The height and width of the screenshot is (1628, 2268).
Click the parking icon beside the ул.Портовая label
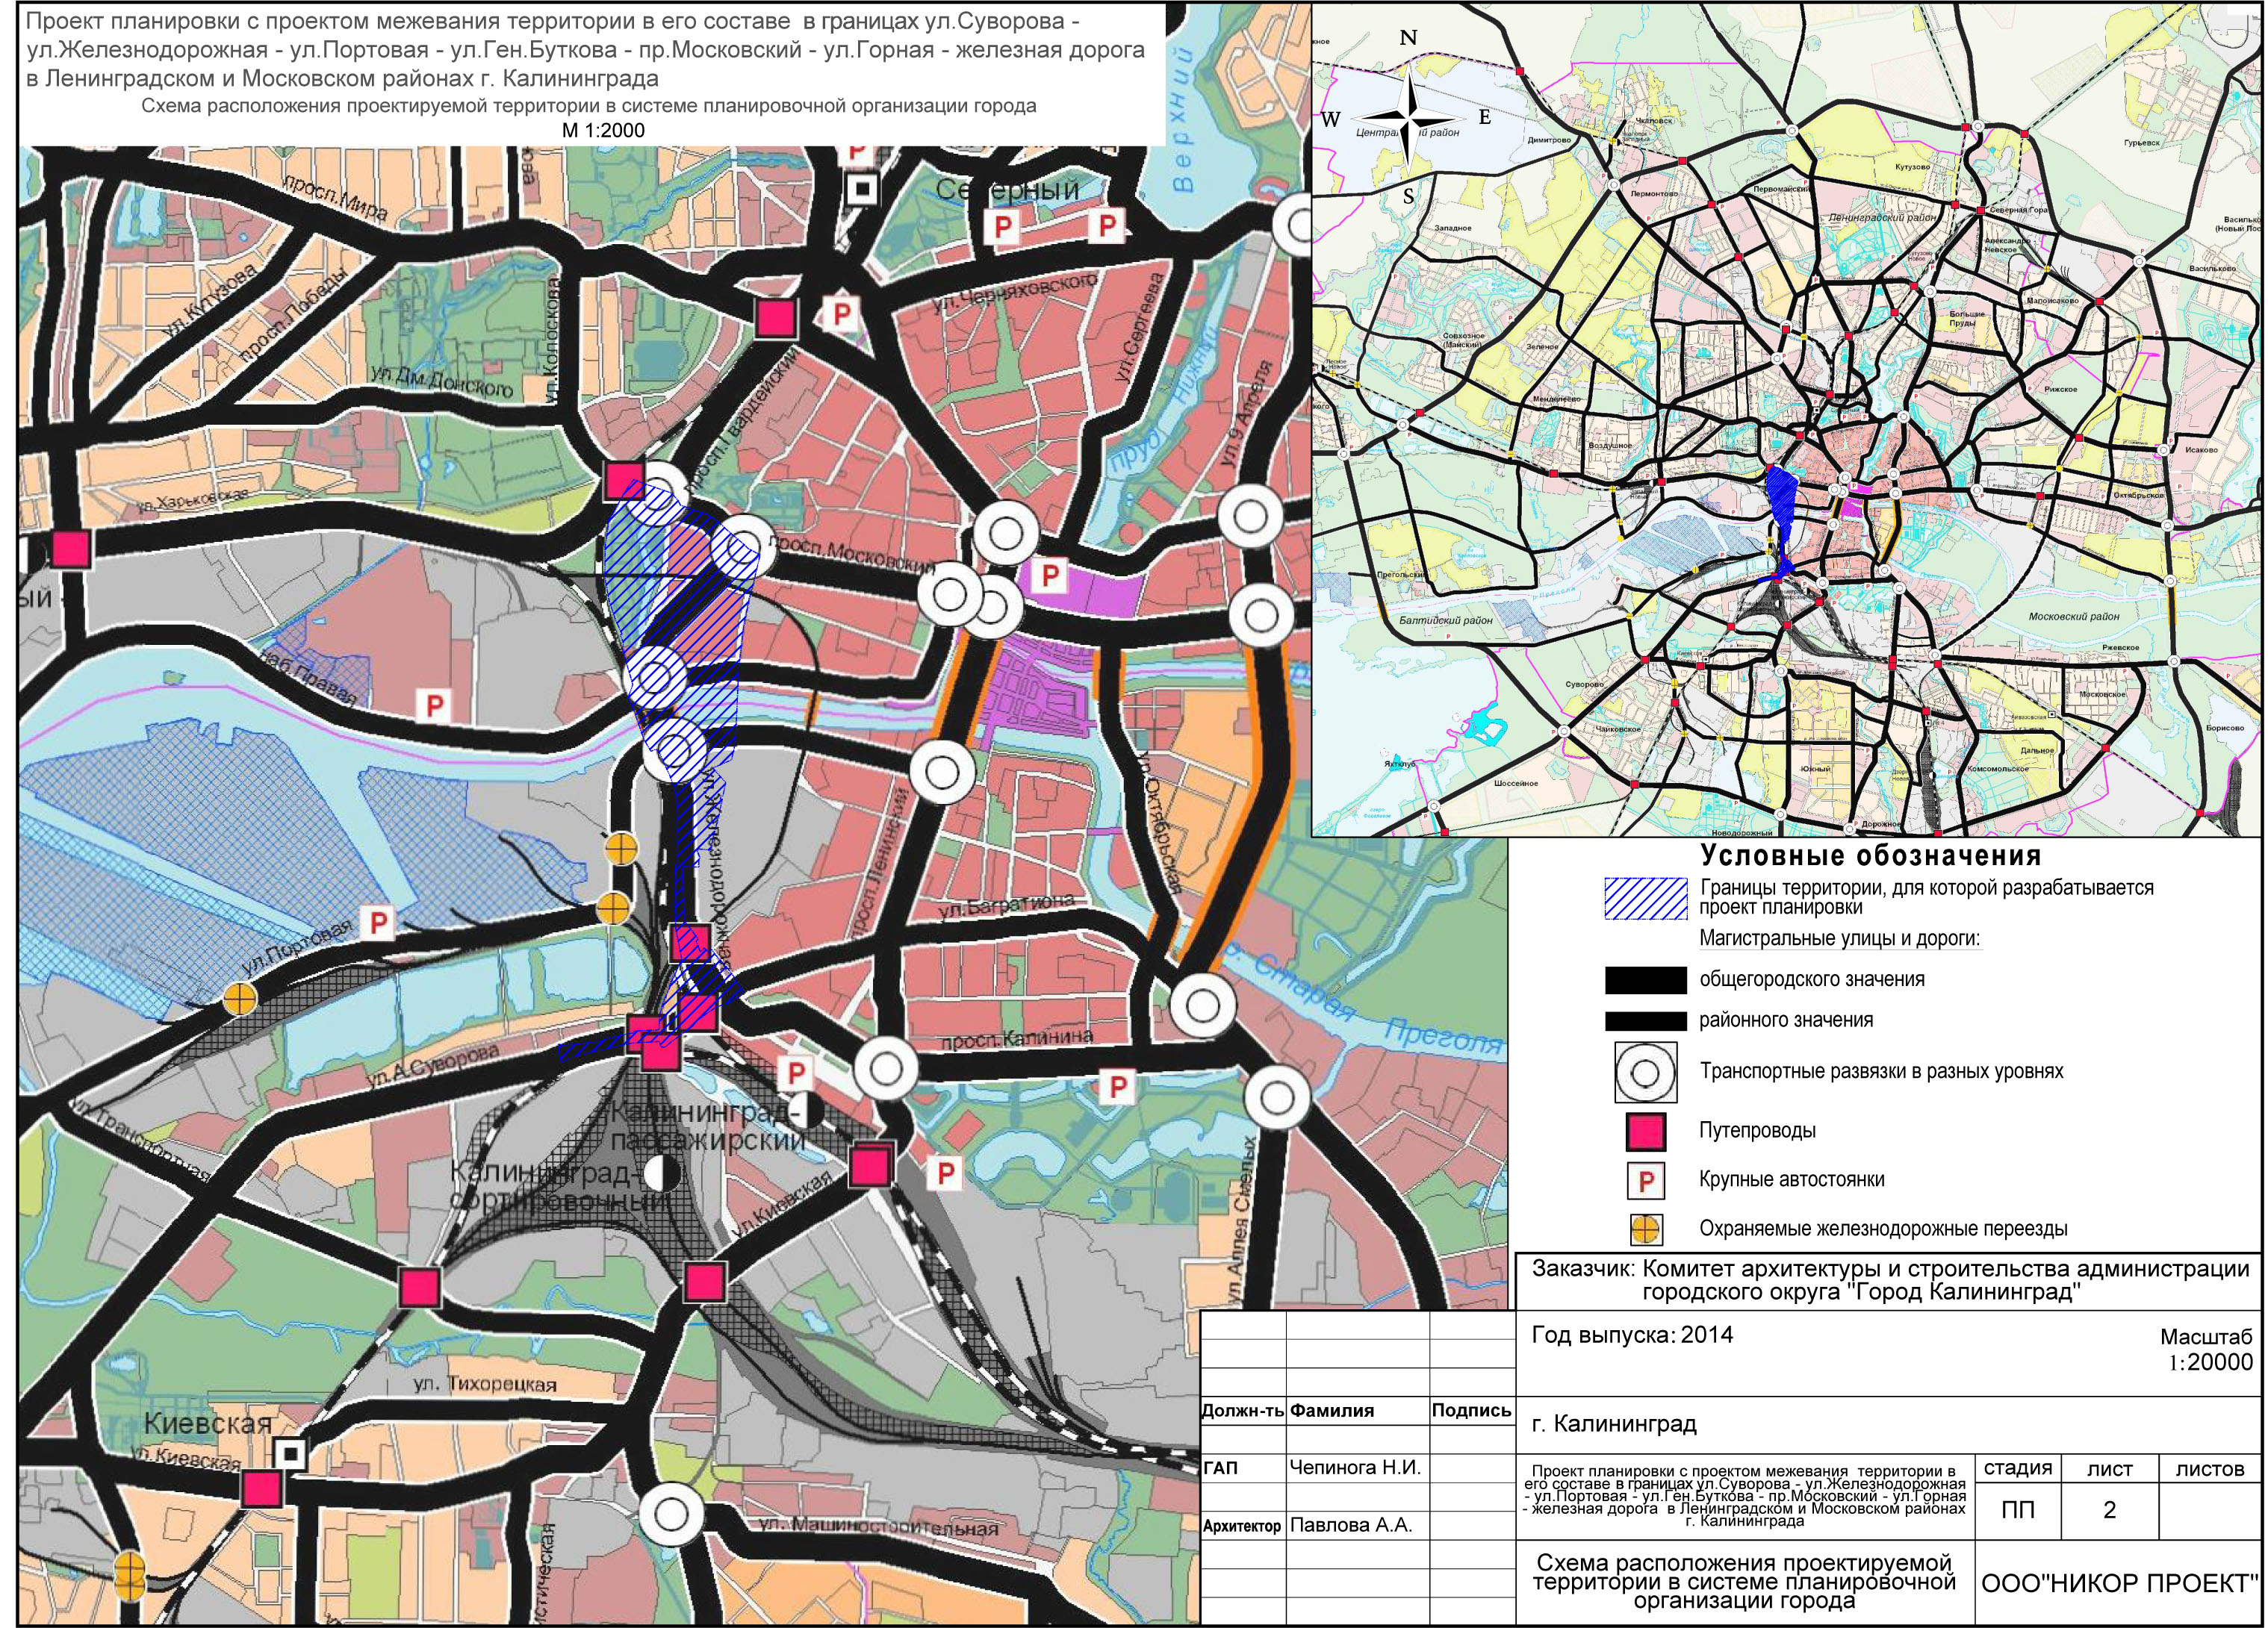click(378, 921)
